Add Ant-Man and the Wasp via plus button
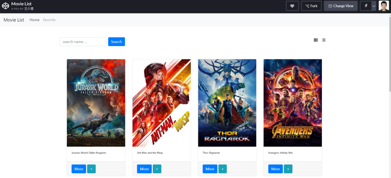This screenshot has height=178, width=391. (x=157, y=169)
